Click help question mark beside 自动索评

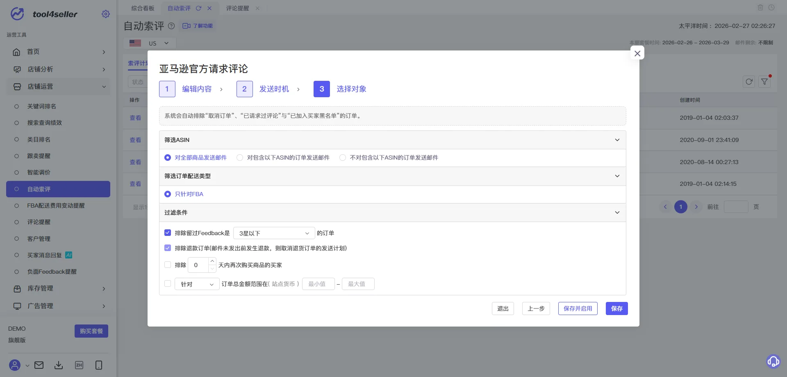171,26
